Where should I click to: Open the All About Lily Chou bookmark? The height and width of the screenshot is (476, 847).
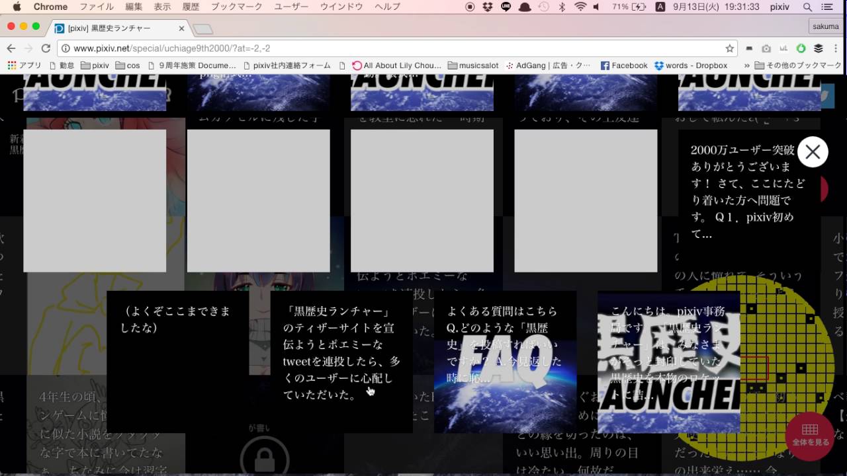click(396, 65)
